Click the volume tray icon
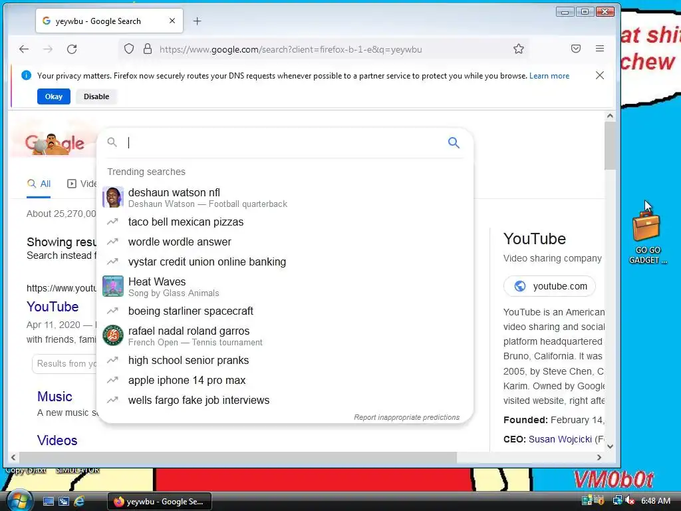 630,501
